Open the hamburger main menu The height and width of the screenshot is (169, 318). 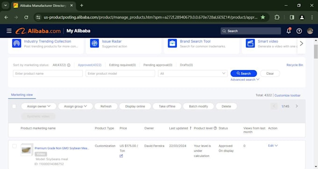pyautogui.click(x=9, y=31)
